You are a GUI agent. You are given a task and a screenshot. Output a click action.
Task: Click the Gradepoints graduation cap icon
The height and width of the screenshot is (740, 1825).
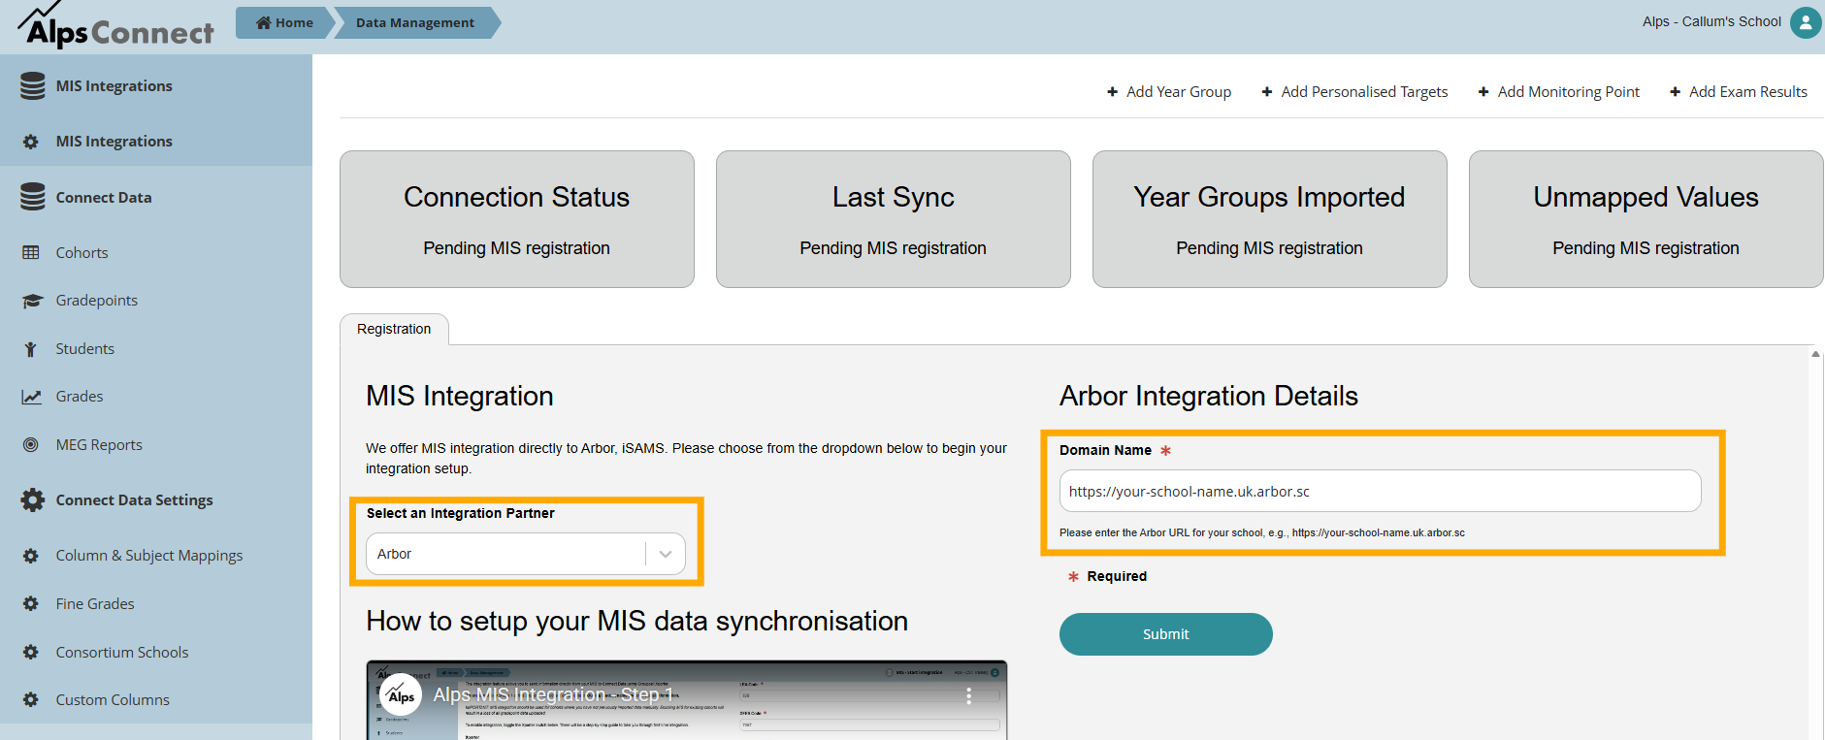tap(32, 301)
